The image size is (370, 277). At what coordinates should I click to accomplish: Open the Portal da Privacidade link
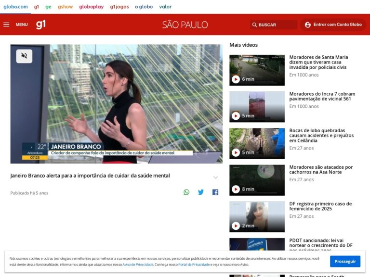pyautogui.click(x=194, y=264)
